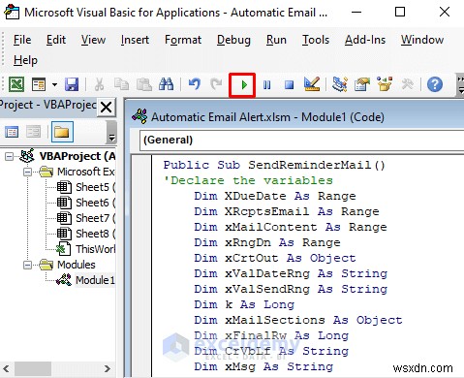Image resolution: width=464 pixels, height=378 pixels.
Task: Click the Paste clipboard icon
Action: [144, 84]
